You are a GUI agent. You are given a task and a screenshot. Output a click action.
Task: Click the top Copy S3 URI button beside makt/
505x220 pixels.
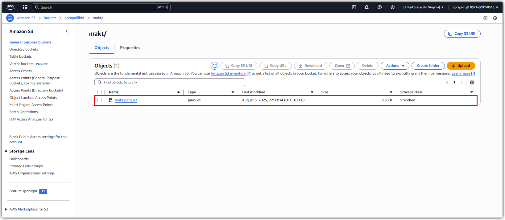pyautogui.click(x=462, y=34)
